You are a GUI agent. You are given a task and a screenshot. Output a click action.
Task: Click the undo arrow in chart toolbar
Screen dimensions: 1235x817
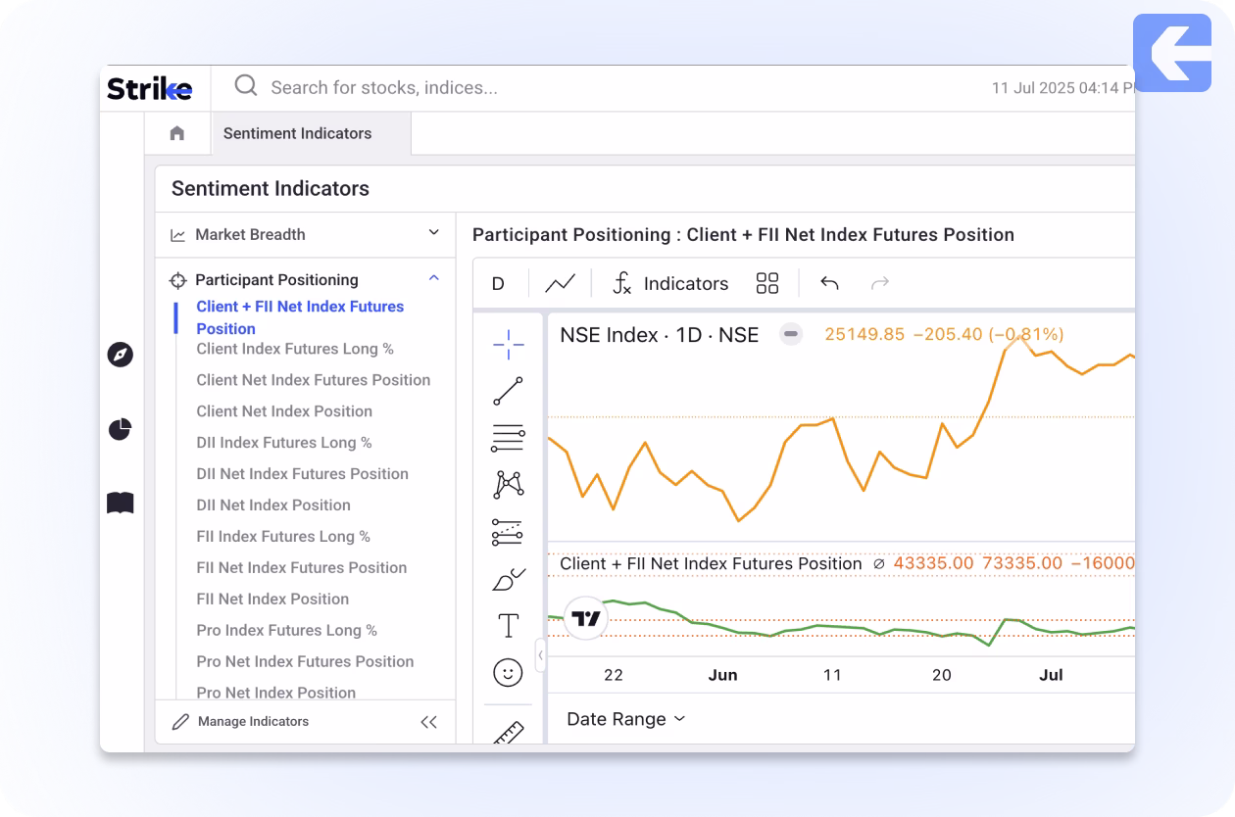[x=829, y=283]
